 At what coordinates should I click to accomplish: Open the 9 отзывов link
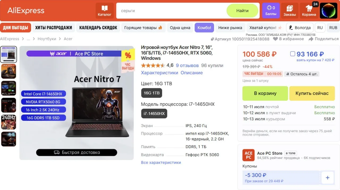click(x=187, y=65)
